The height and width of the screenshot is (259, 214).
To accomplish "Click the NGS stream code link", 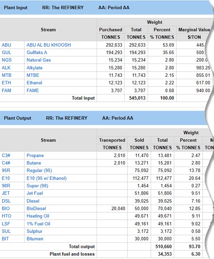I will point(6,60).
